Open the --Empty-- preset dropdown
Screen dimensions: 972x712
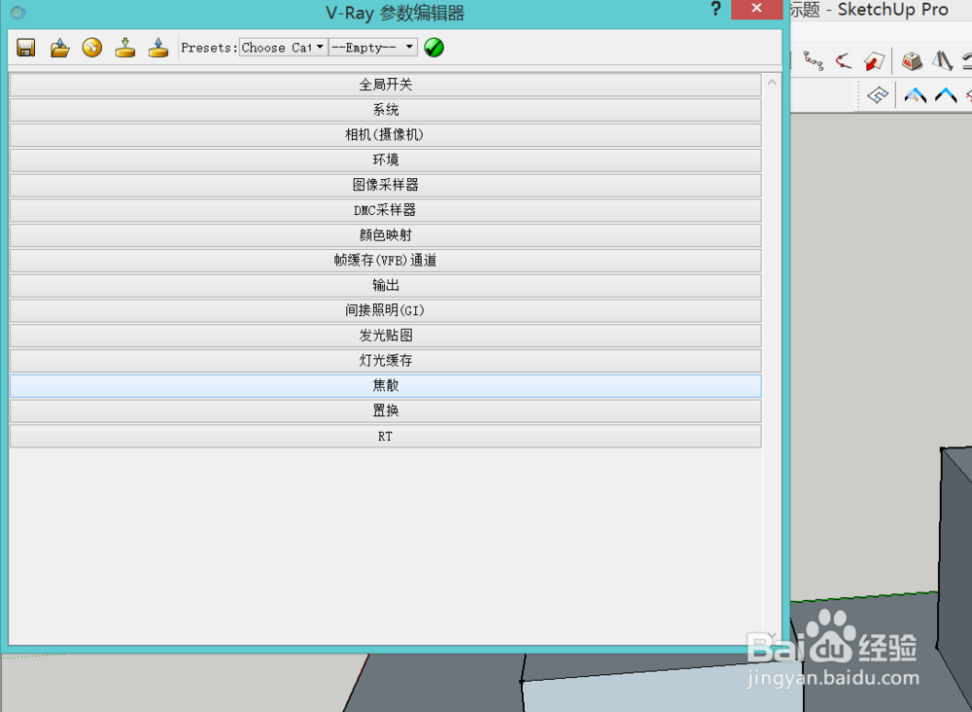click(372, 47)
